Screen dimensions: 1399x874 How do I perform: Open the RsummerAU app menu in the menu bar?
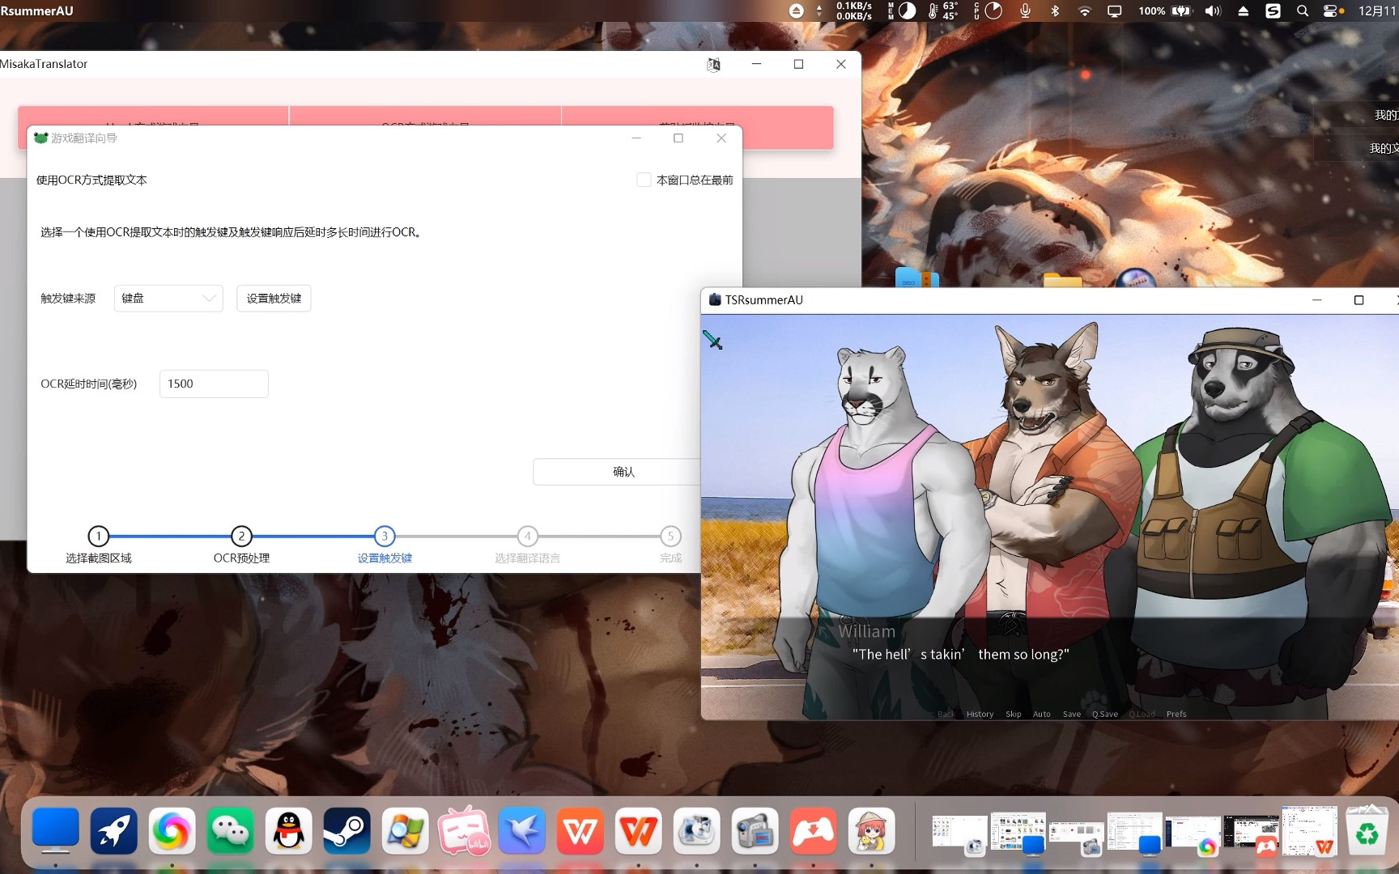point(36,11)
